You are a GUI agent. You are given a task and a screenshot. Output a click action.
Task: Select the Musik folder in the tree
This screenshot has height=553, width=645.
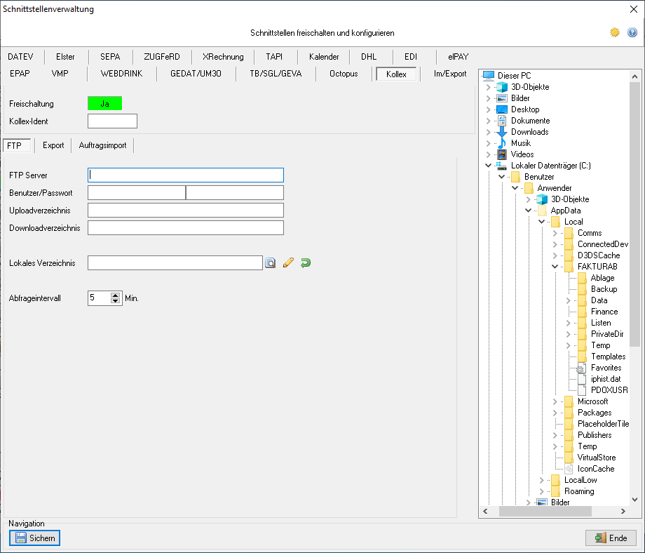point(520,143)
